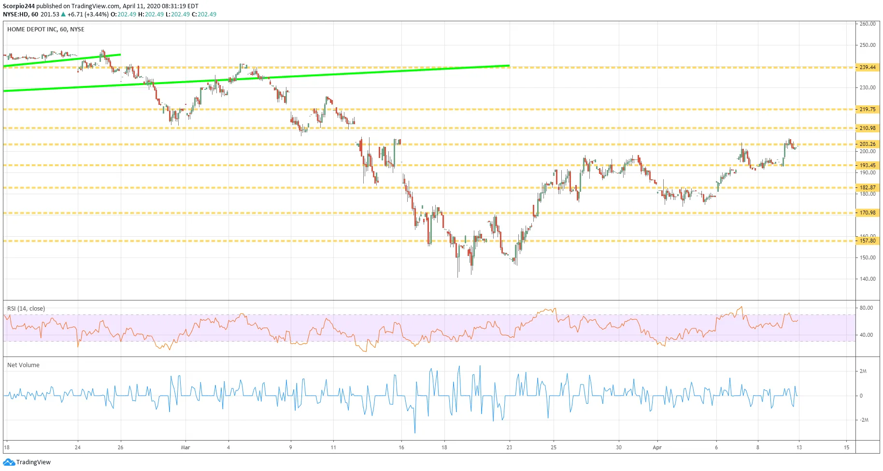This screenshot has height=471, width=883.
Task: Click the 230.00 price axis label
Action: point(868,87)
